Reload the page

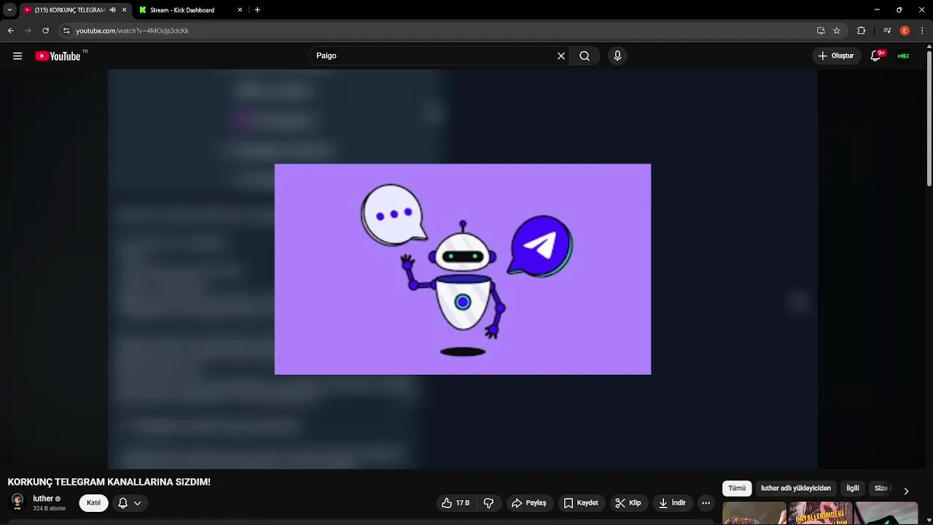pos(45,31)
